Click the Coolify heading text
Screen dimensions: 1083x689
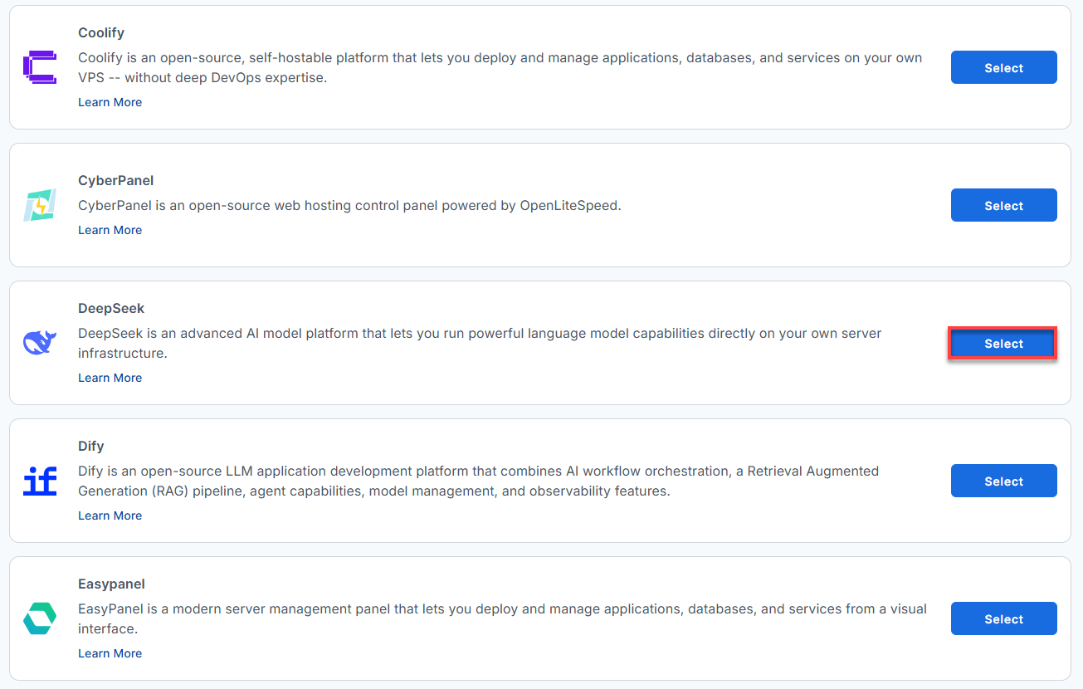click(101, 33)
